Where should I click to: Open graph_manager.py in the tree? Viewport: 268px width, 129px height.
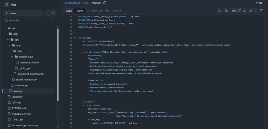pos(26,80)
